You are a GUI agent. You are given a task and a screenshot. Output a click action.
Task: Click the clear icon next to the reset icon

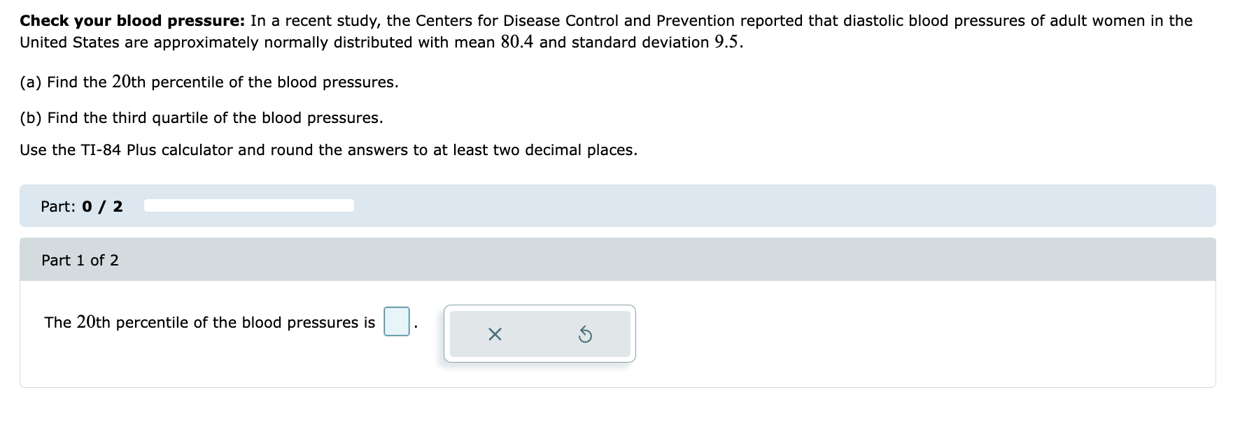(x=494, y=335)
